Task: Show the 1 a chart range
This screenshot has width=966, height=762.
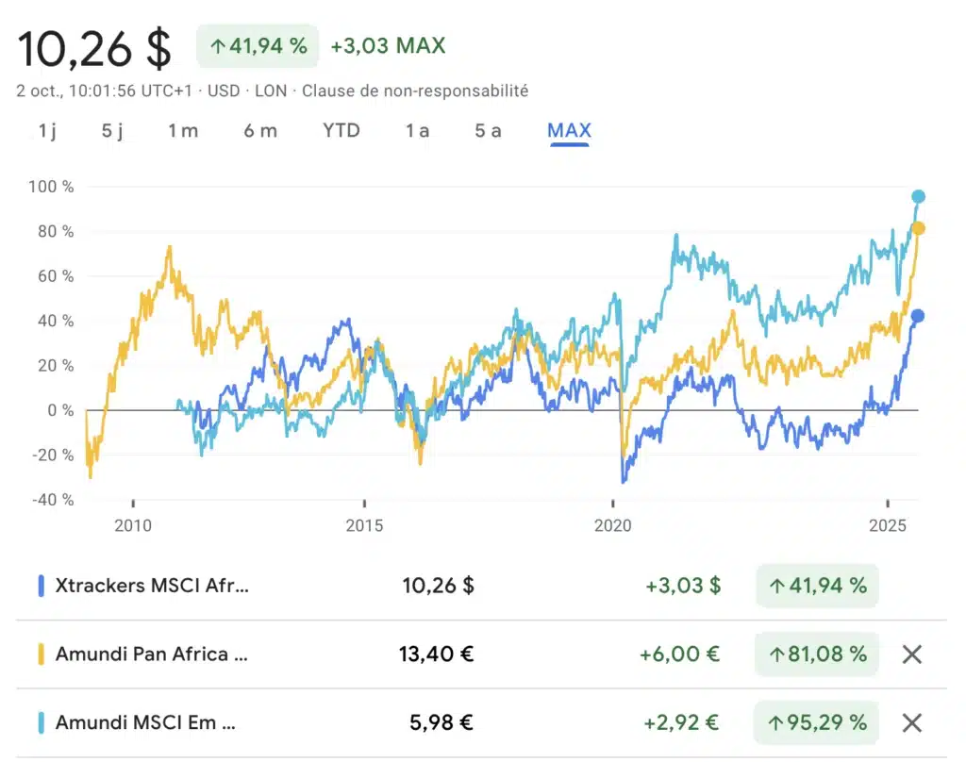Action: click(417, 130)
